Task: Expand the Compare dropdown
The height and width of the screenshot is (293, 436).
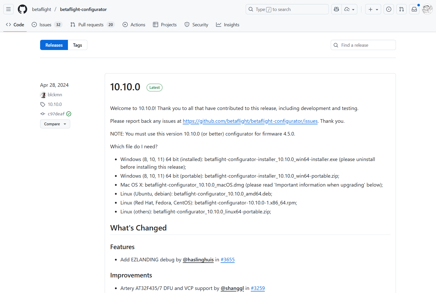Action: click(x=55, y=124)
